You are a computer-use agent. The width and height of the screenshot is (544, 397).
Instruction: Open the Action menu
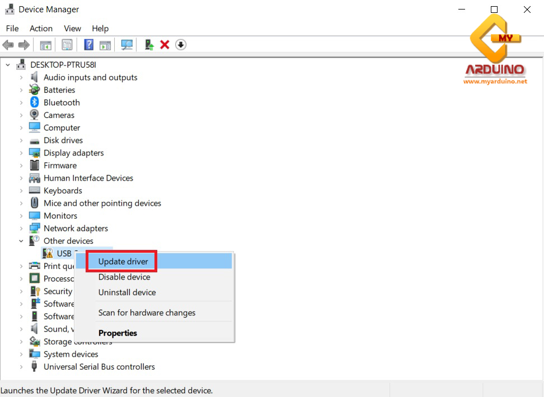[x=41, y=29]
